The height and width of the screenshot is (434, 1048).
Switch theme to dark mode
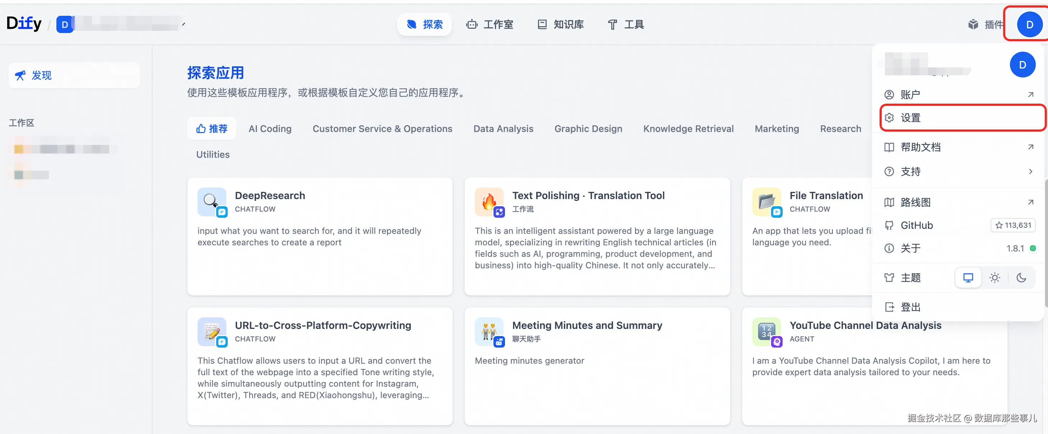[1021, 278]
